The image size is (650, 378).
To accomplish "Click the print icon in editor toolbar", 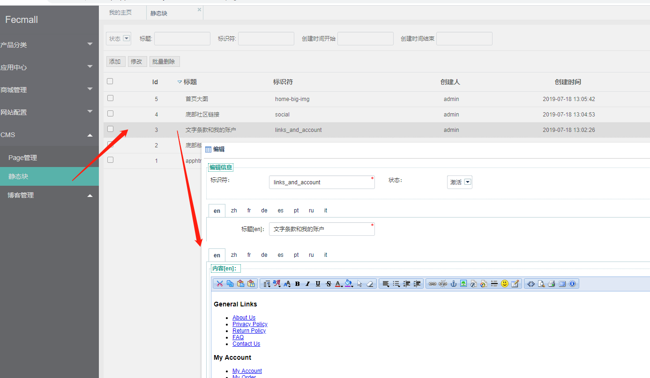I will (552, 283).
